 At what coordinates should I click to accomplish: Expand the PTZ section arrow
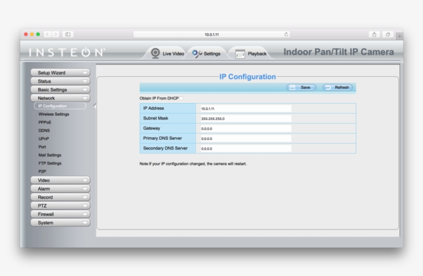[85, 206]
